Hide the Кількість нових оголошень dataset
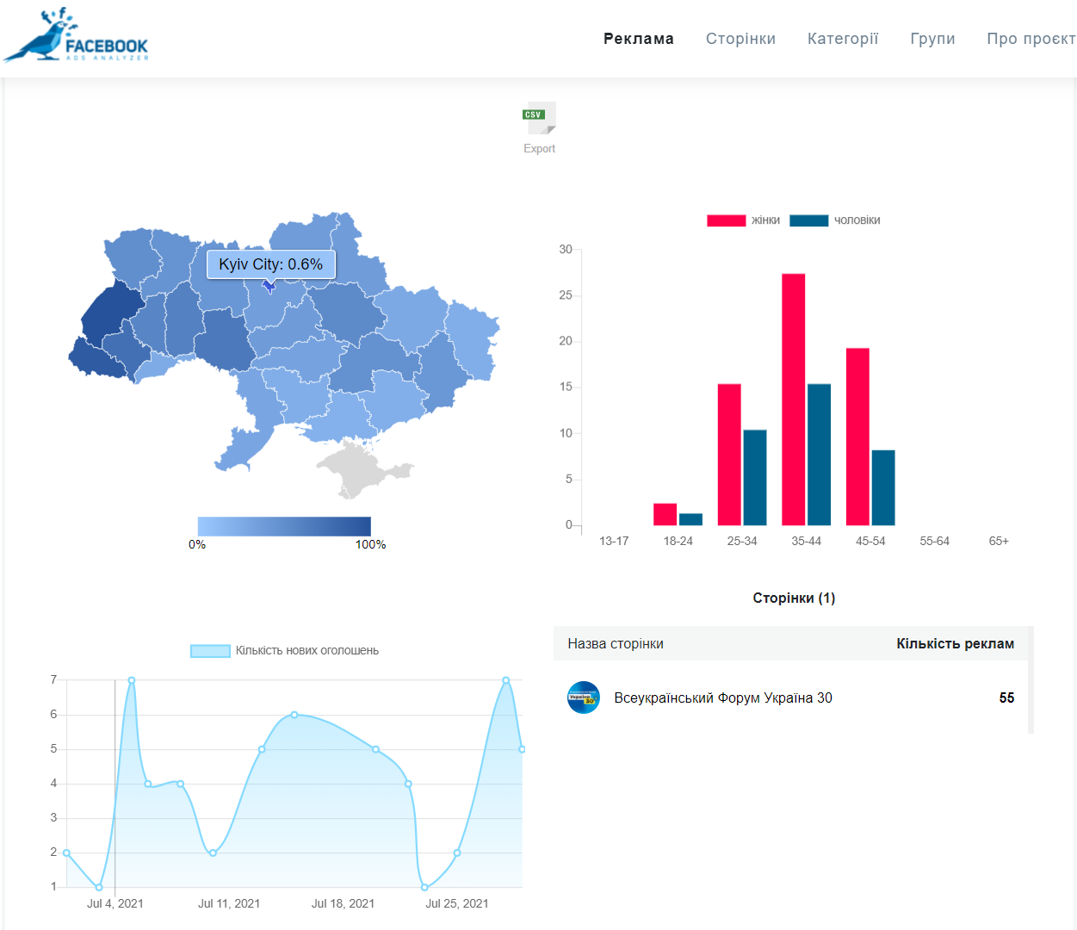The width and height of the screenshot is (1077, 930). click(x=284, y=651)
